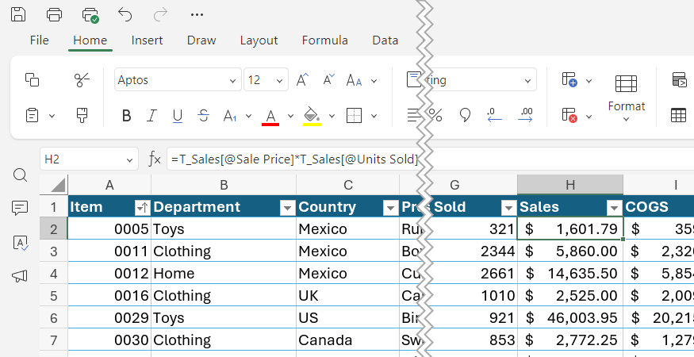Click the Save icon
Screen dimensions: 694x357
pyautogui.click(x=18, y=14)
